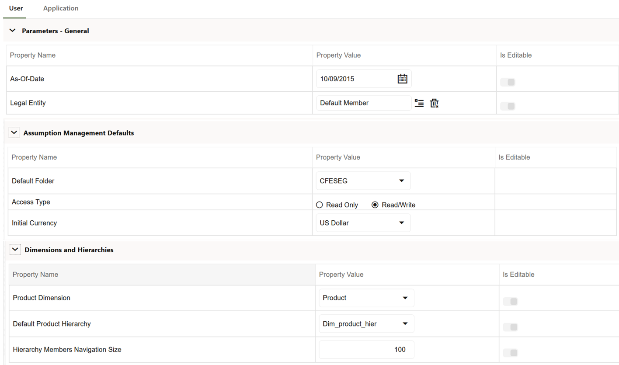Open the Initial Currency dropdown
The image size is (619, 365).
(x=401, y=222)
